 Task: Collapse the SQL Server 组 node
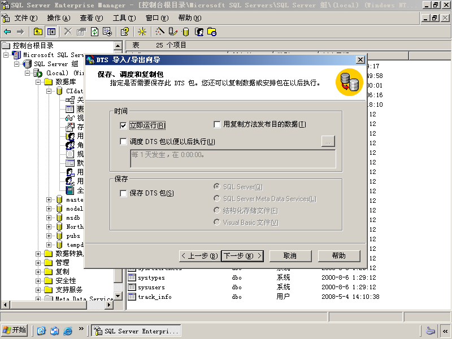(17, 64)
